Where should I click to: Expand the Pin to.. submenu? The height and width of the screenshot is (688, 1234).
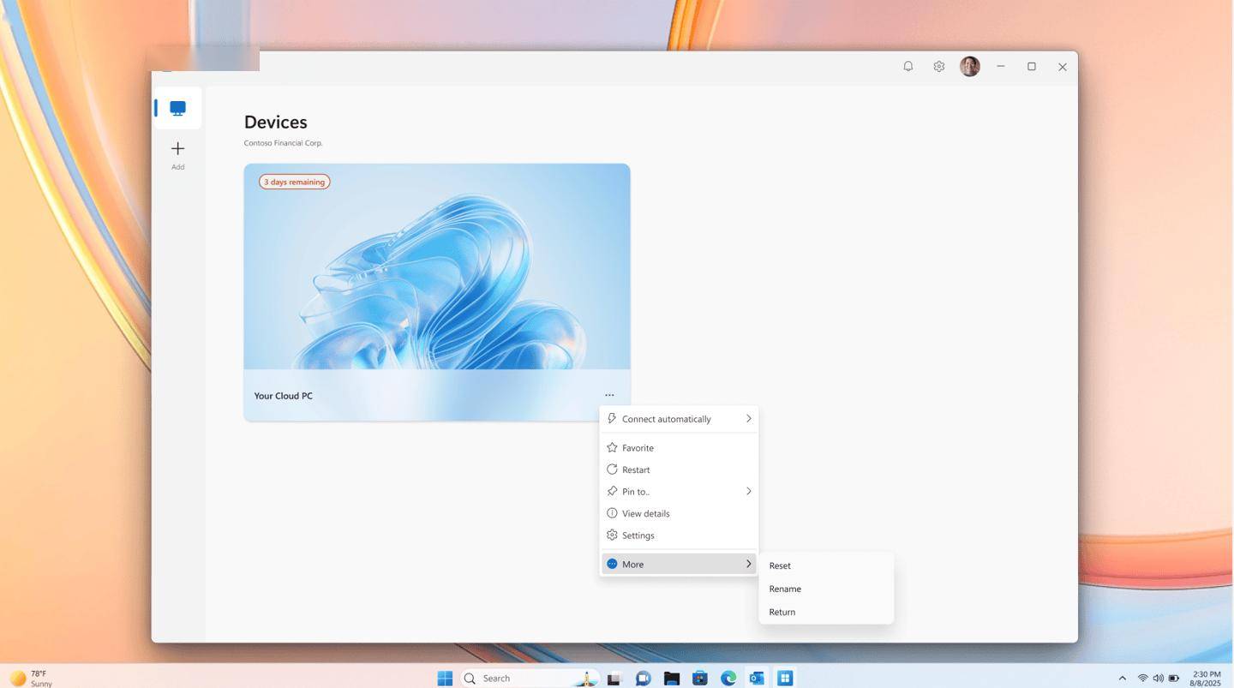(679, 491)
